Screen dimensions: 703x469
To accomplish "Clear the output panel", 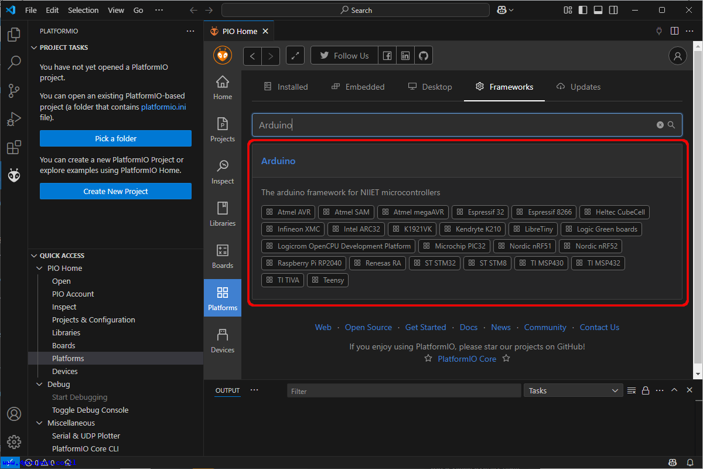I will tap(632, 390).
